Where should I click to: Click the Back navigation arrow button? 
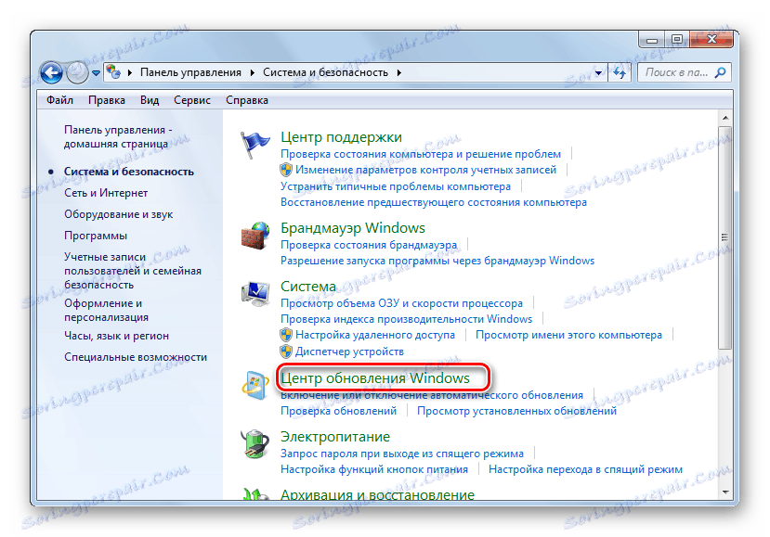51,73
